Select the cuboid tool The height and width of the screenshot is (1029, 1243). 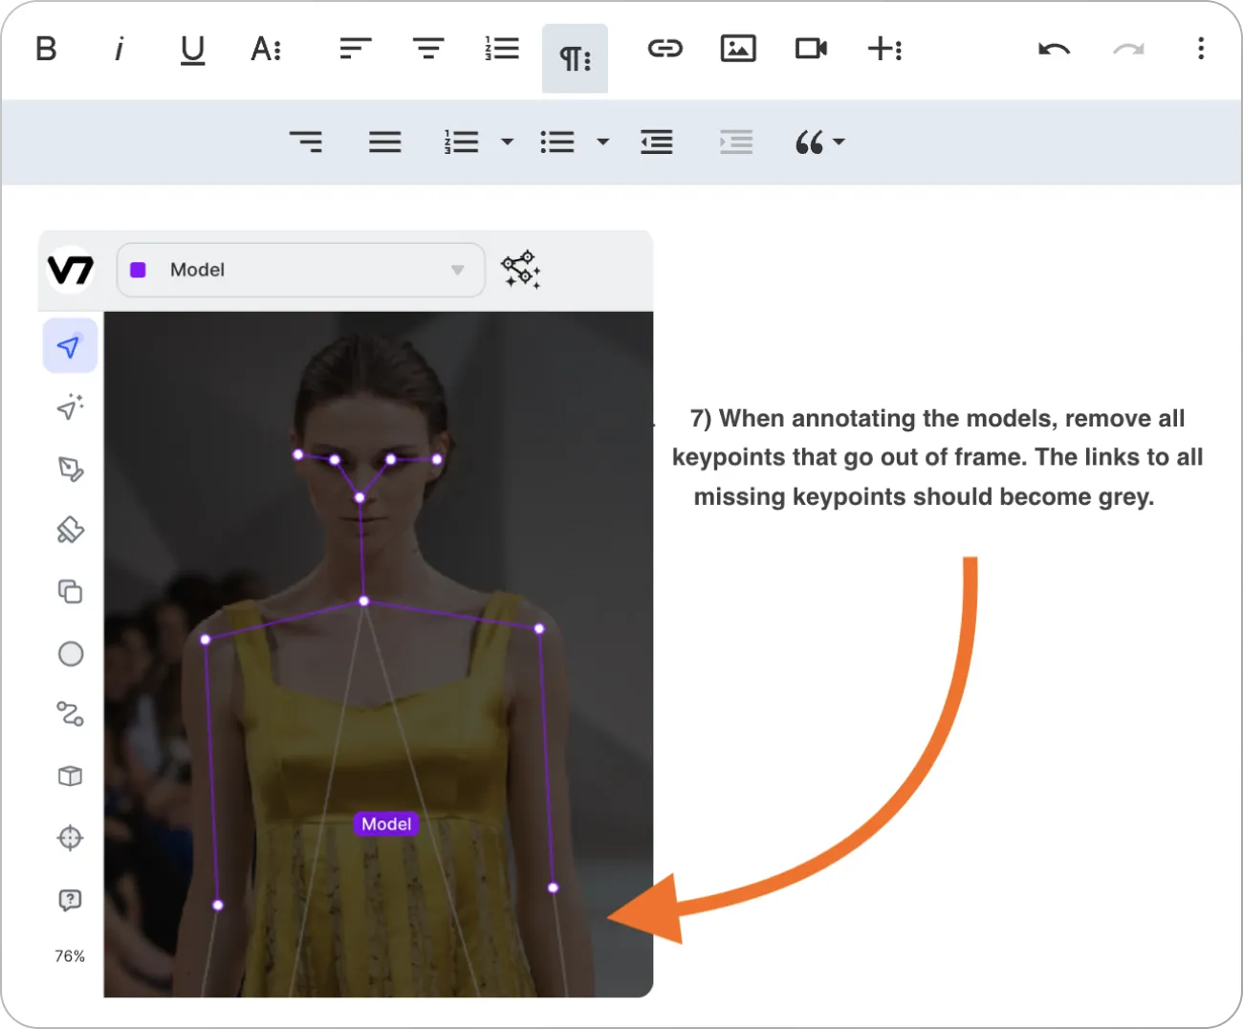(x=70, y=776)
